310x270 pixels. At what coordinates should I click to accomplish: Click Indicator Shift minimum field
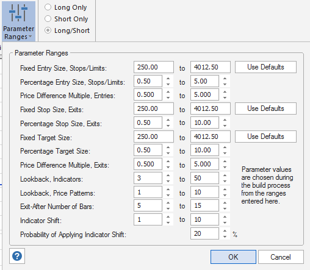tap(148, 219)
